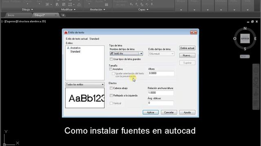This screenshot has height=146, width=261.
Task: Open the Nombre del tipo de letra dropdown
Action: [x=141, y=54]
